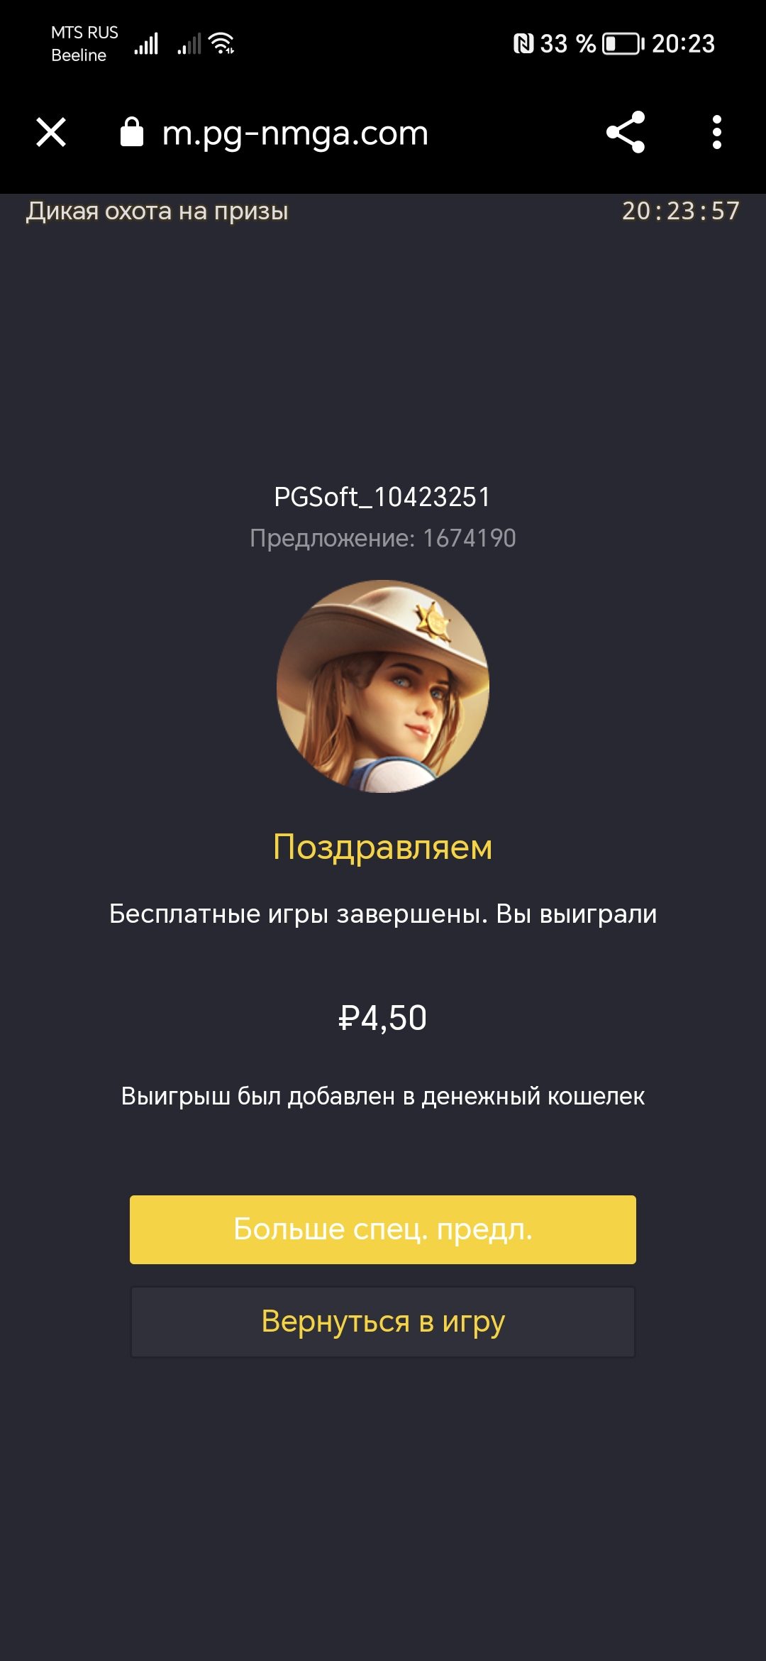Viewport: 766px width, 1661px height.
Task: Tap the status bar clock 20:23
Action: click(684, 44)
